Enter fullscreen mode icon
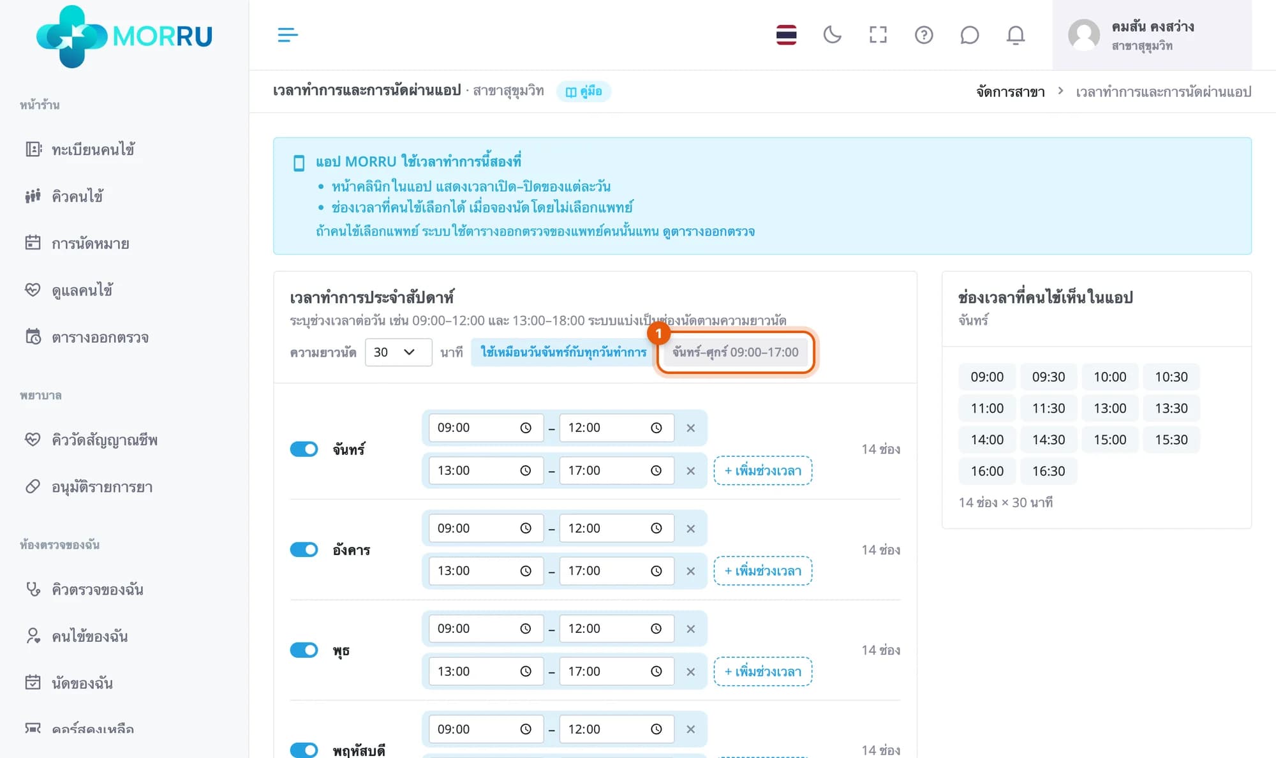The image size is (1276, 758). point(878,35)
